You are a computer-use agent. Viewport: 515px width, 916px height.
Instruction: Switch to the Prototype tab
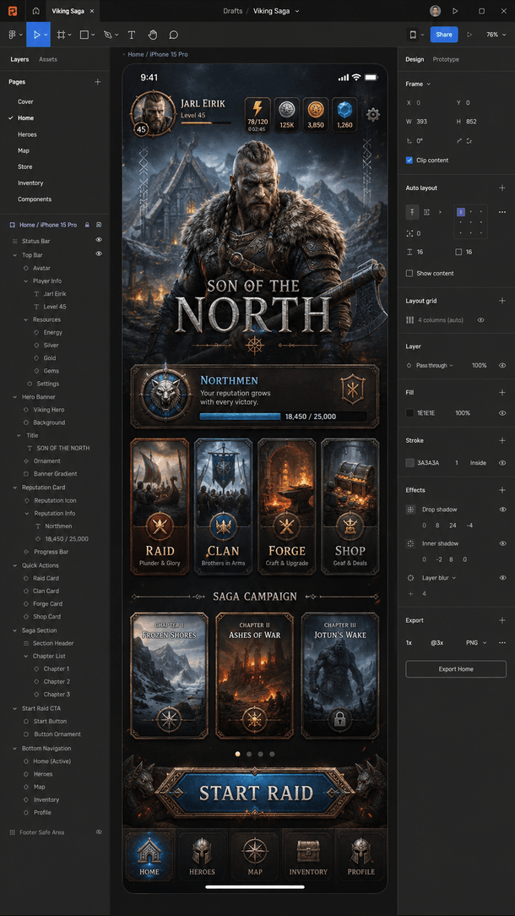point(446,60)
